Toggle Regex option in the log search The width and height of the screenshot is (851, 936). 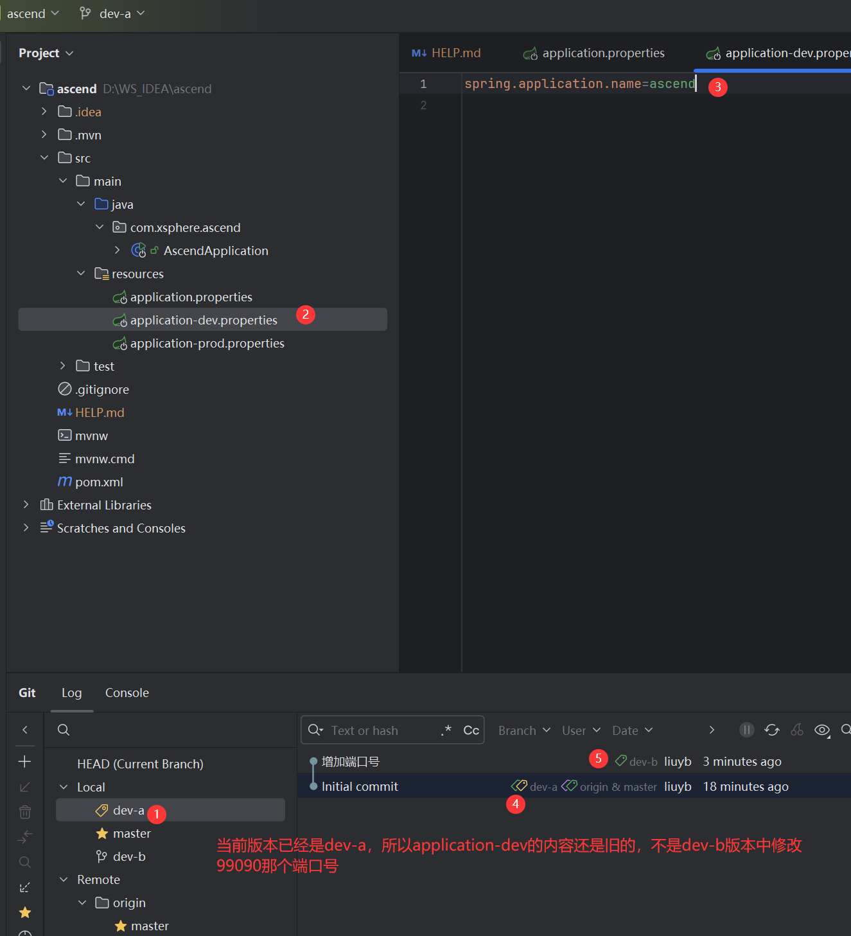coord(446,730)
